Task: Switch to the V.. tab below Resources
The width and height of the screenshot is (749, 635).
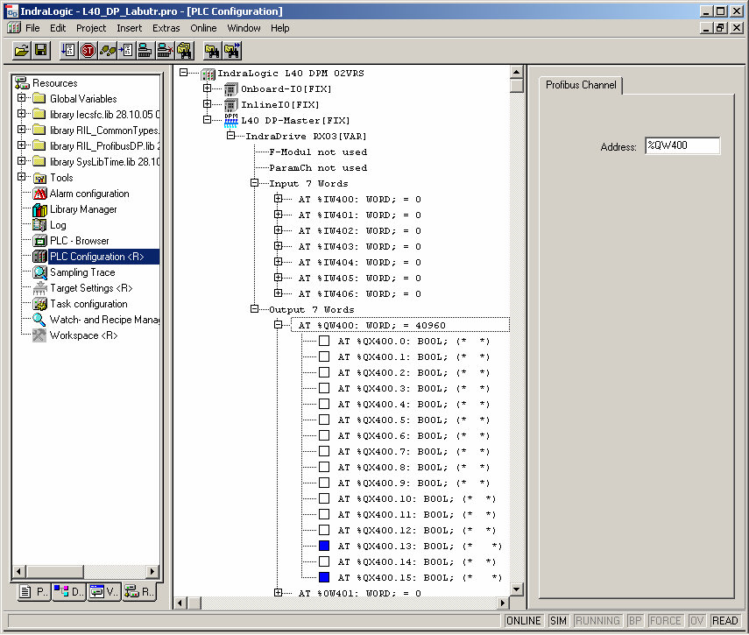Action: (x=103, y=592)
